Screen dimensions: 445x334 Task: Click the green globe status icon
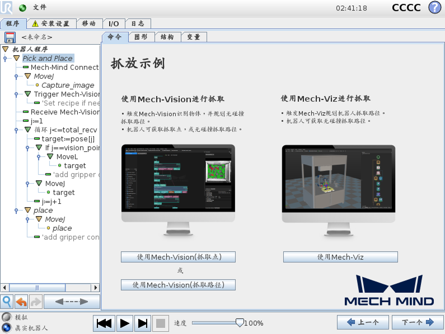(23, 8)
